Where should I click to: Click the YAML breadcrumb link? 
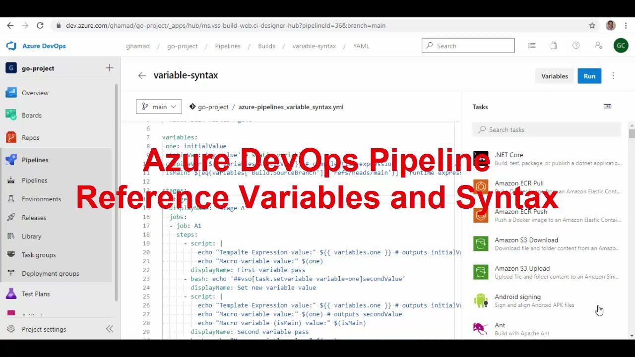(361, 46)
